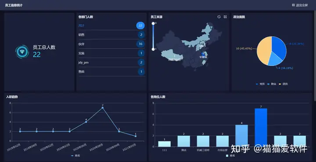Click the employee total number 22
This screenshot has height=162, width=316.
37,54
